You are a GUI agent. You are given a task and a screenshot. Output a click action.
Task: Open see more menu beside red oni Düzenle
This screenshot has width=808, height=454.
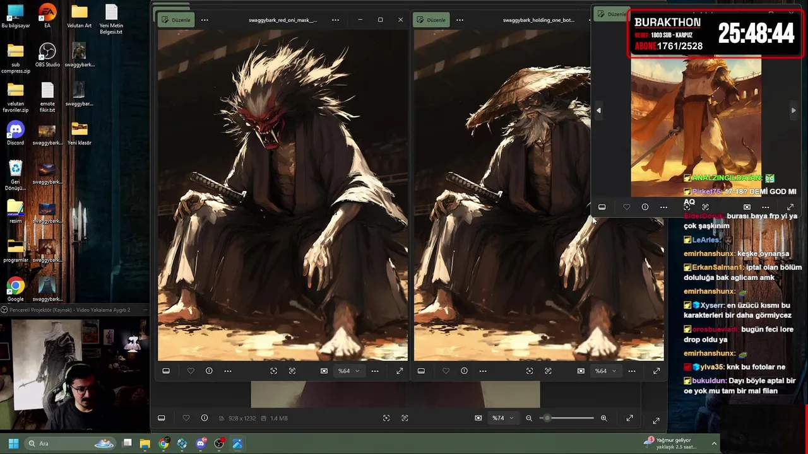click(x=205, y=20)
